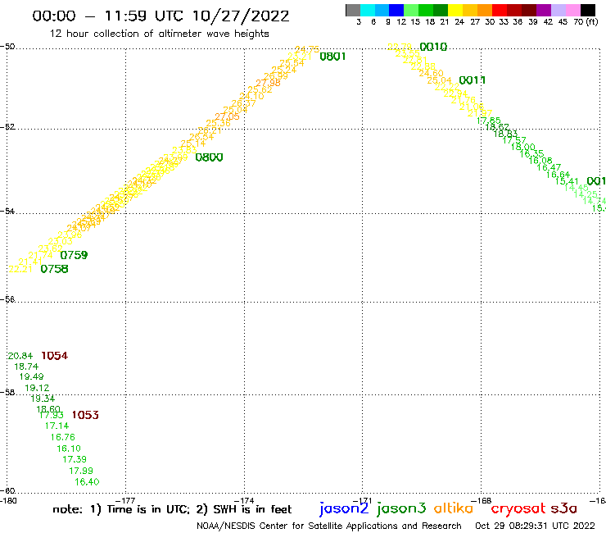Click the 16.76 wave height value
The image size is (606, 533).
(x=62, y=437)
